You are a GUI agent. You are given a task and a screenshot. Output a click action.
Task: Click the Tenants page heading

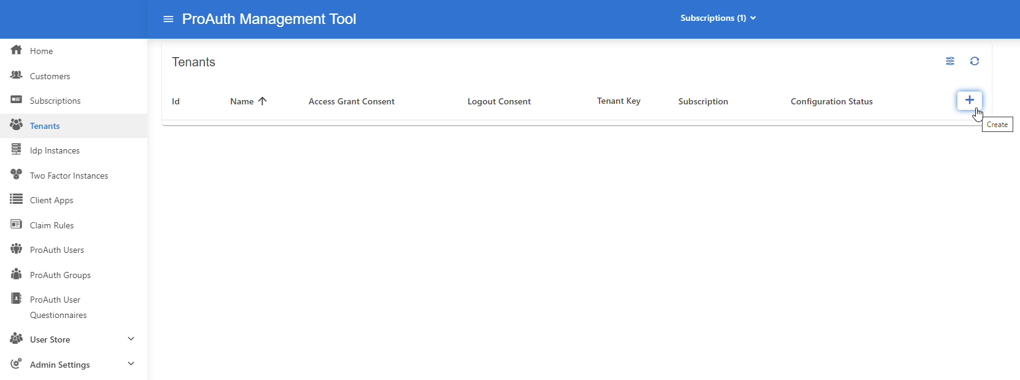(193, 62)
